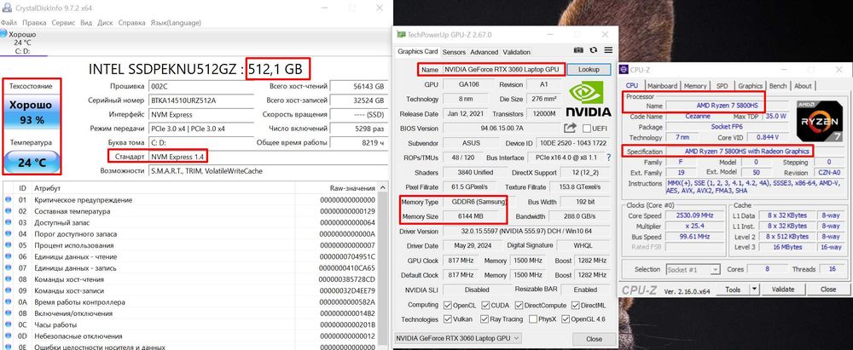Screen dimensions: 853x350
Task: Toggle the DirectCompute checkbox
Action: pos(519,306)
